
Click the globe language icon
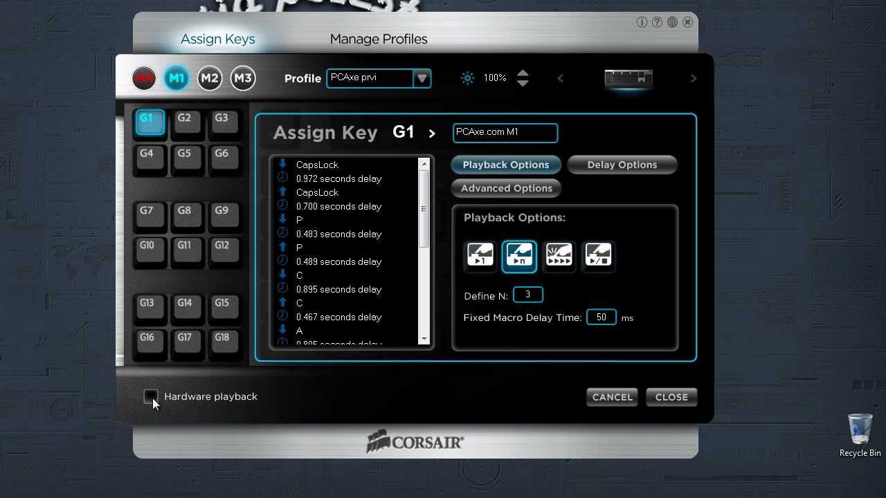(672, 22)
